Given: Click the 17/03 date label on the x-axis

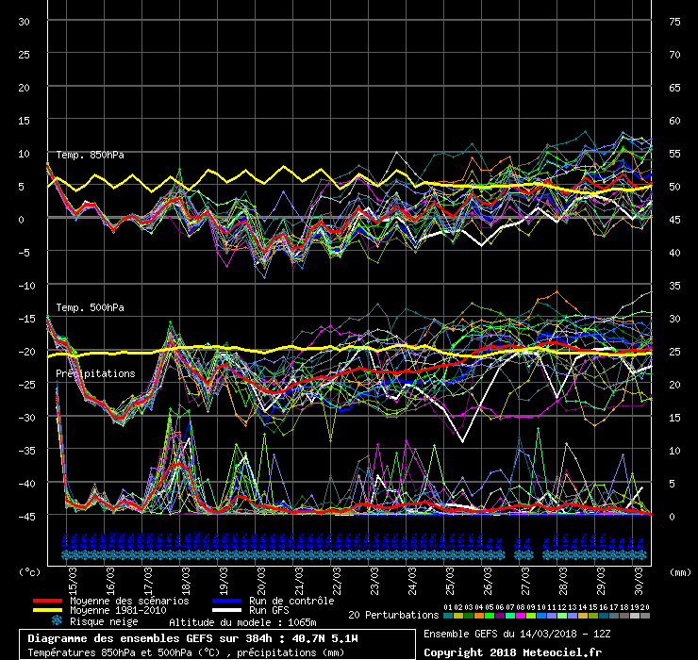Looking at the screenshot, I should 148,581.
